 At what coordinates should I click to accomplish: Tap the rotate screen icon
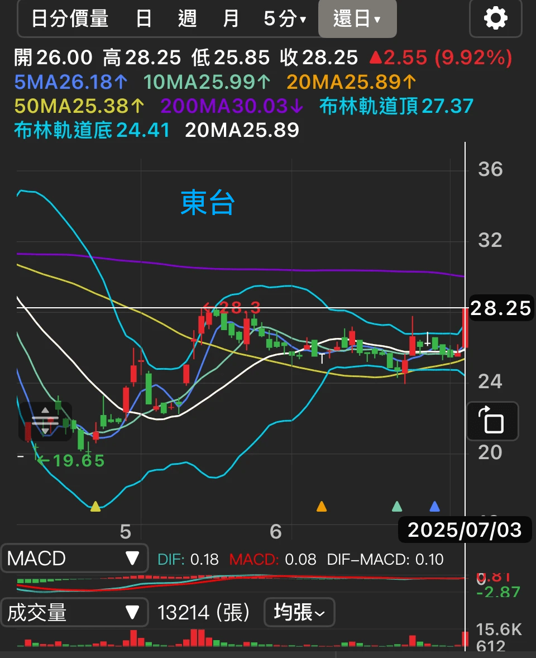coord(492,421)
